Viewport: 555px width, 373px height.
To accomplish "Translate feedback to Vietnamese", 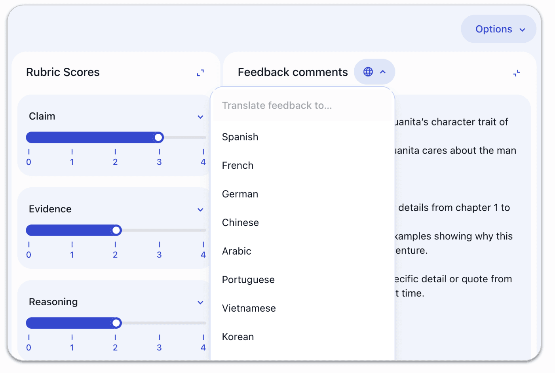I will point(249,308).
